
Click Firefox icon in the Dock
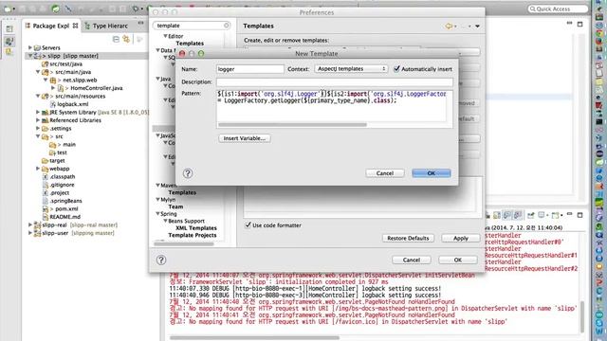click(599, 42)
